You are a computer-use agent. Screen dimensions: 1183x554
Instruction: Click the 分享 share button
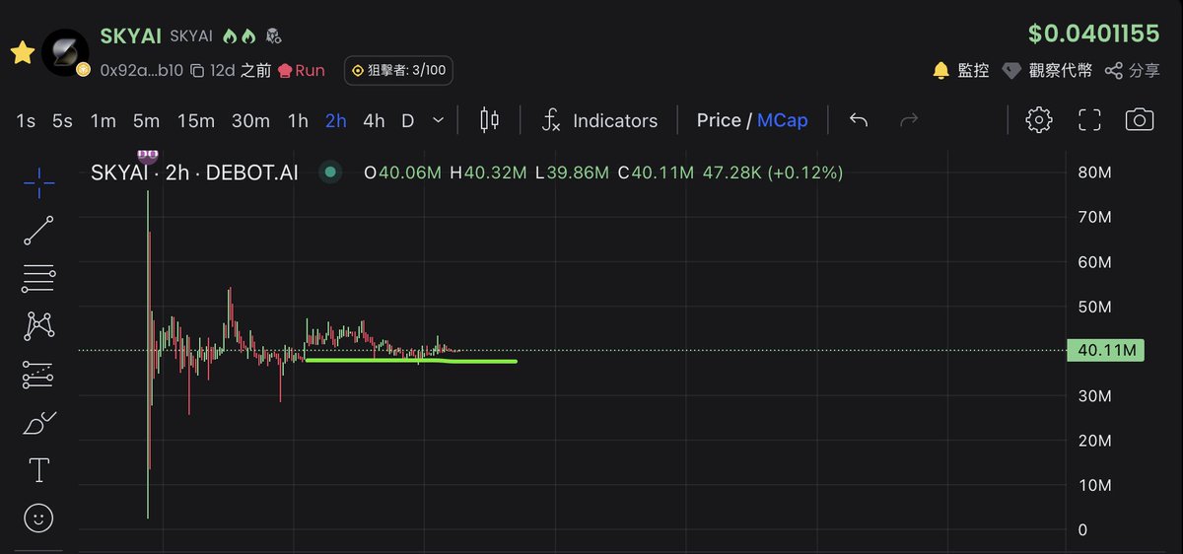[x=1133, y=70]
